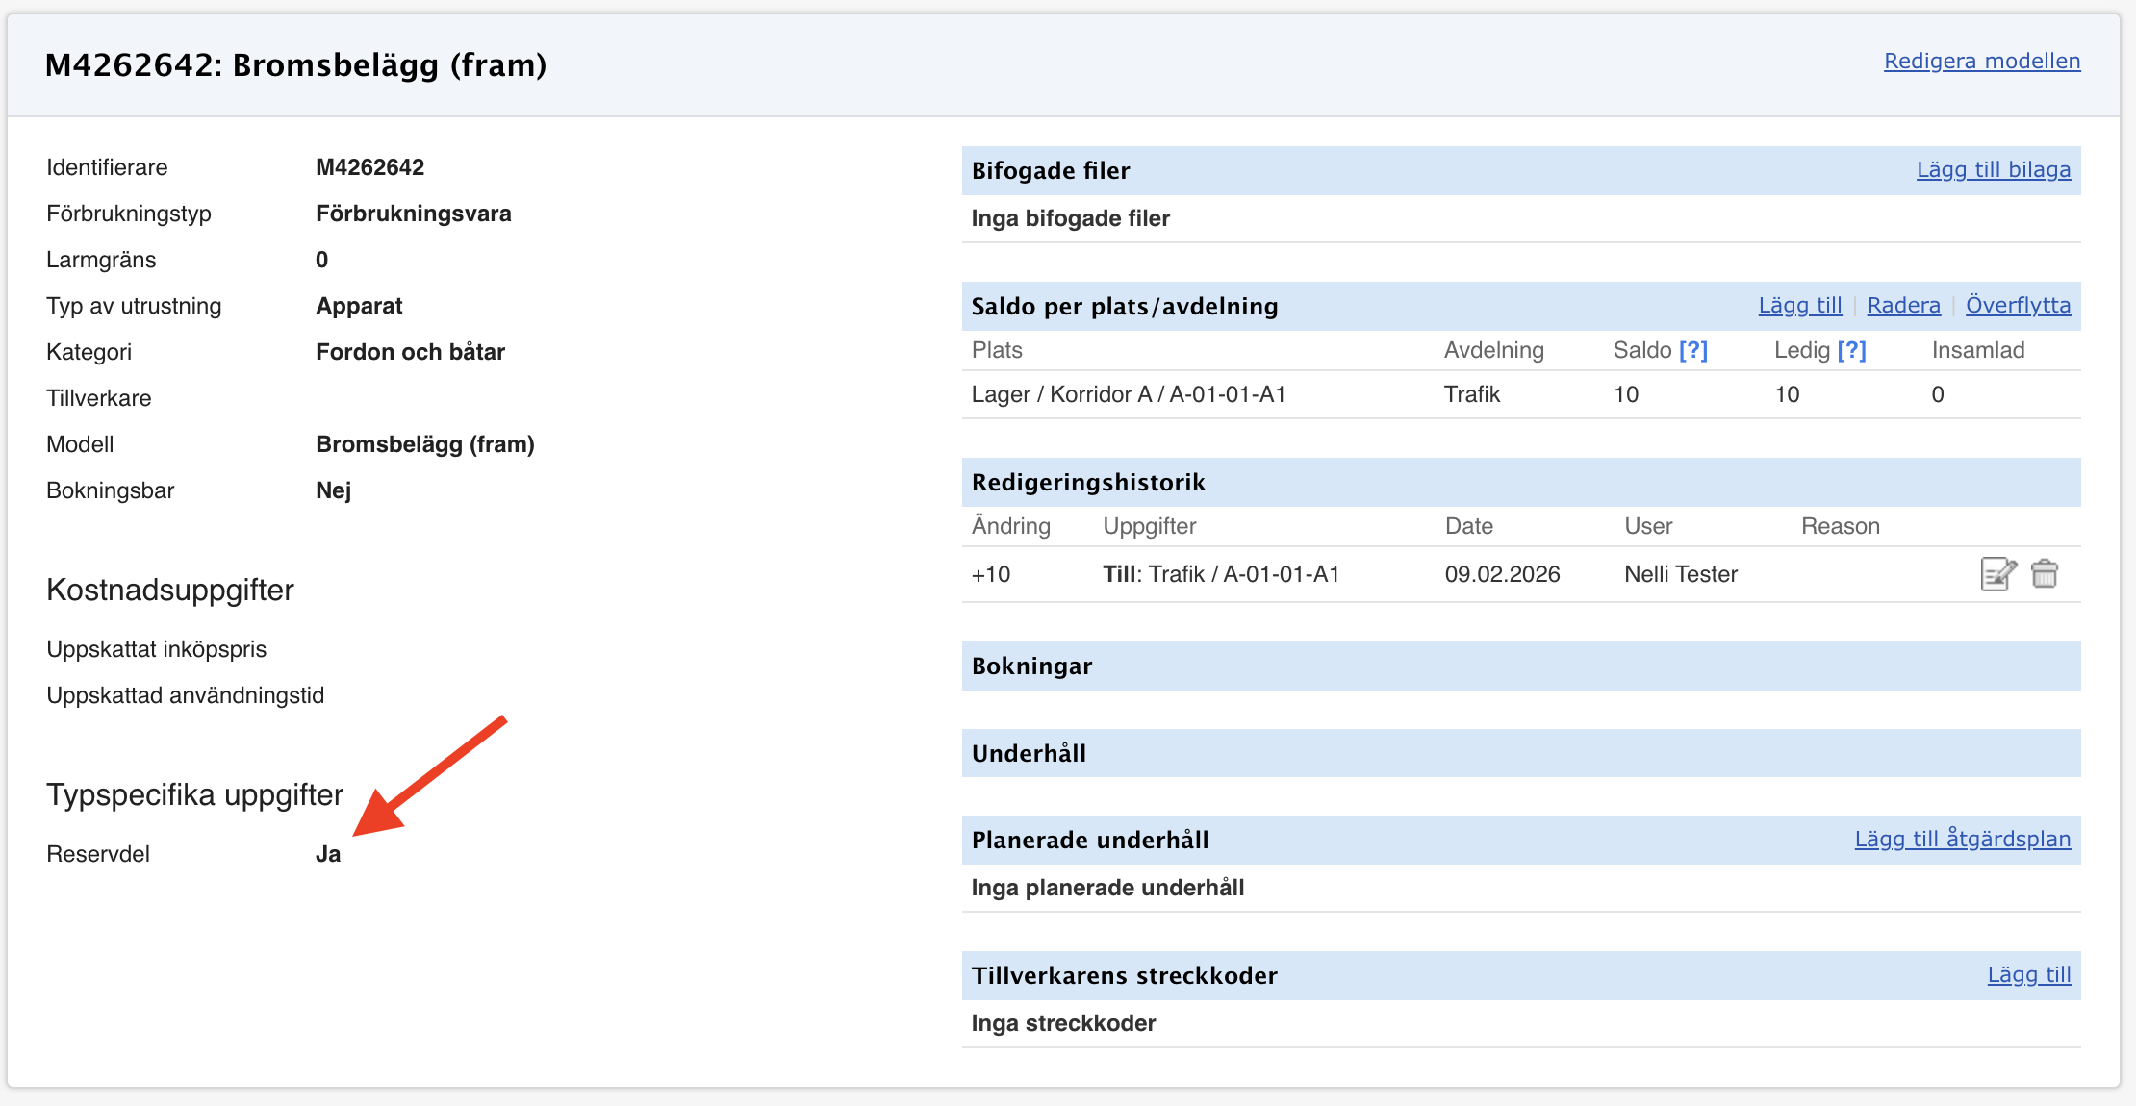This screenshot has height=1106, width=2136.
Task: Select the Underhåll section header
Action: tap(1029, 753)
